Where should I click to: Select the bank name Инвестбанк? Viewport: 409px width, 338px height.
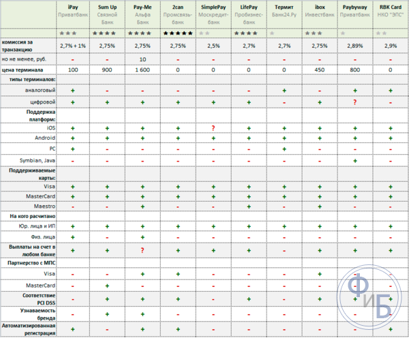(320, 14)
